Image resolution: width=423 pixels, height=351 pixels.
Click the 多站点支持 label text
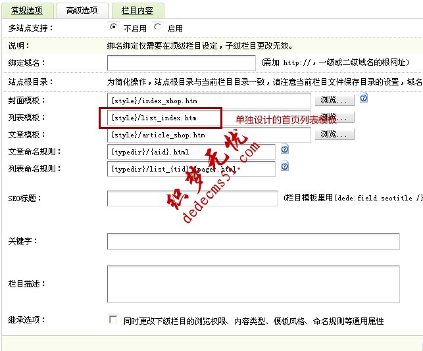coord(30,28)
